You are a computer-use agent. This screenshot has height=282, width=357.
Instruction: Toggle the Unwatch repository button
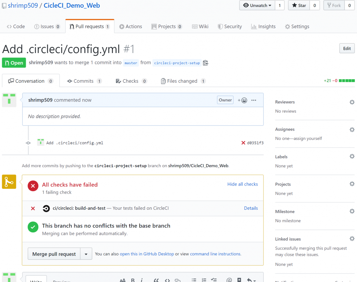point(257,5)
